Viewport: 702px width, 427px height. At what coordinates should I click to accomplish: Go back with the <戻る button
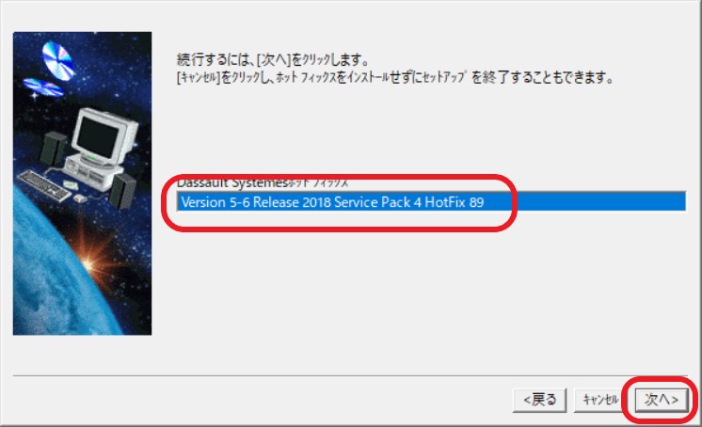click(x=539, y=399)
